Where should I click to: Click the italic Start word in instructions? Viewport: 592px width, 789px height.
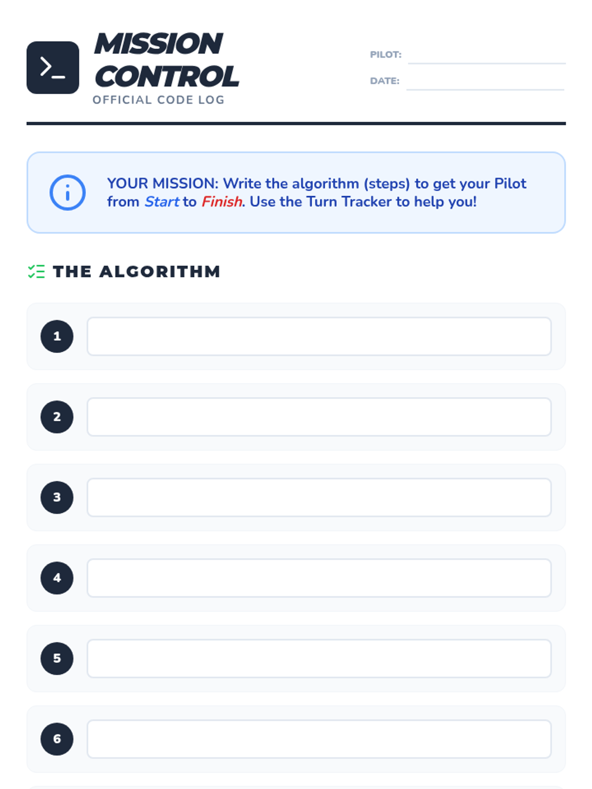(x=162, y=202)
